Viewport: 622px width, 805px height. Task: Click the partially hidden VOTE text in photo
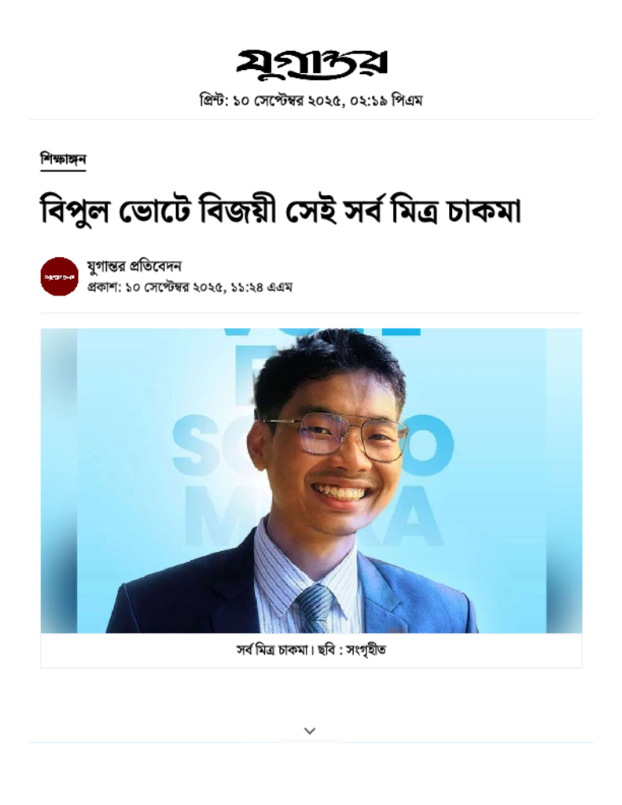[322, 332]
